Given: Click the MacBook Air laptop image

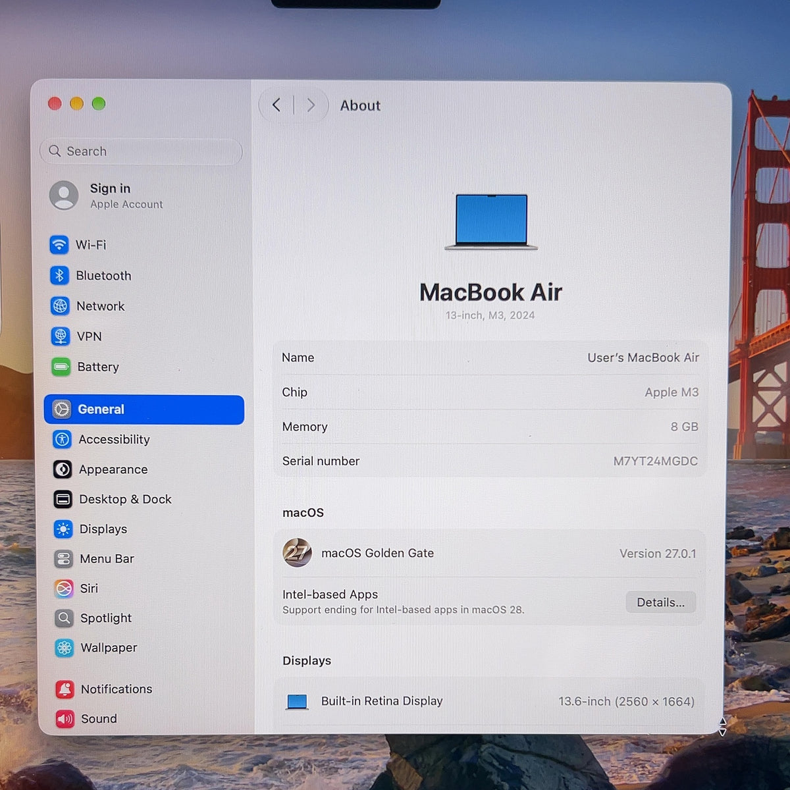Looking at the screenshot, I should point(491,222).
